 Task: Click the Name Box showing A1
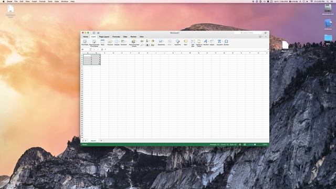click(86, 49)
